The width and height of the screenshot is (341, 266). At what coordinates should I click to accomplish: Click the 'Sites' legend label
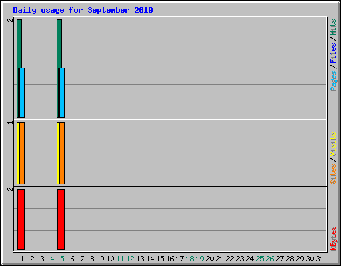click(334, 174)
